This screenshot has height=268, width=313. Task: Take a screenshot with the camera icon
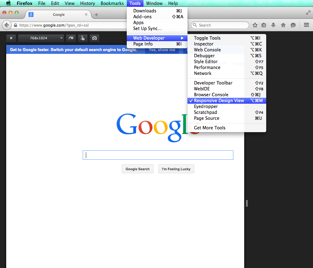(x=95, y=38)
